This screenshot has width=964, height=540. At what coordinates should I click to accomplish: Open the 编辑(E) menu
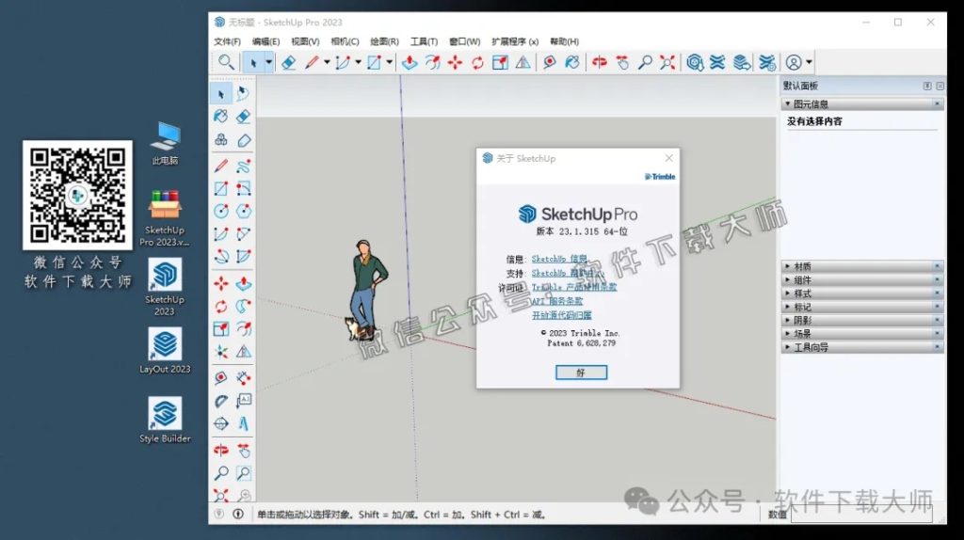point(265,41)
